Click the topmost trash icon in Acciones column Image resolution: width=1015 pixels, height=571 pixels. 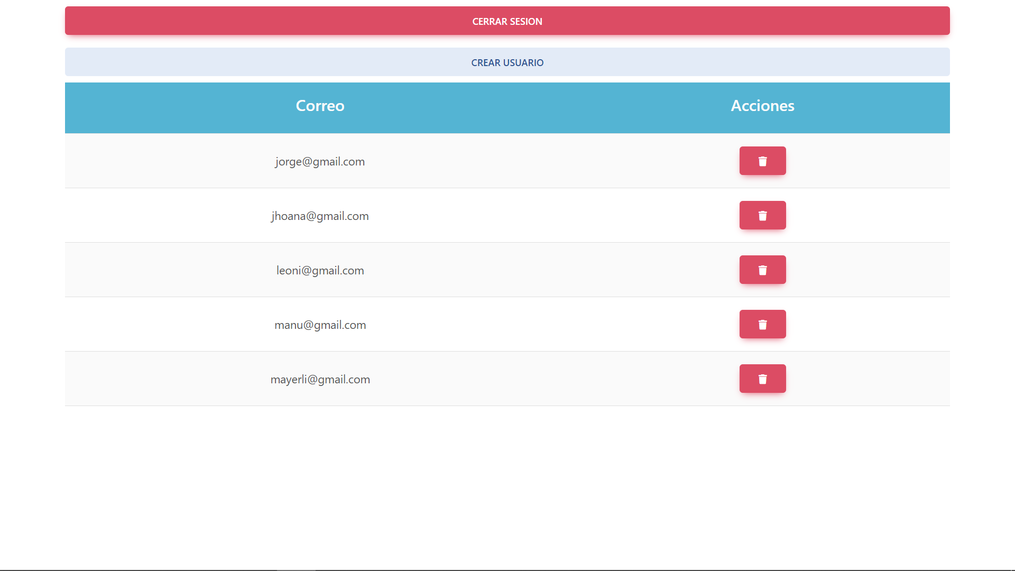pos(762,161)
